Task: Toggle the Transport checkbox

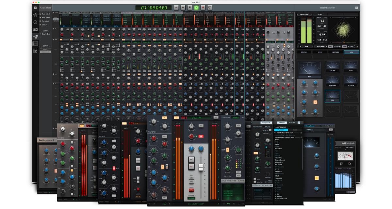Action: [41, 21]
